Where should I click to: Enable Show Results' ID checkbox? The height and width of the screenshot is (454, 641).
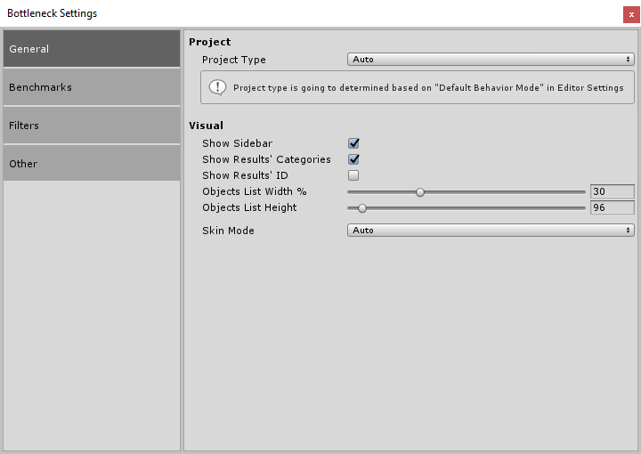pyautogui.click(x=353, y=175)
